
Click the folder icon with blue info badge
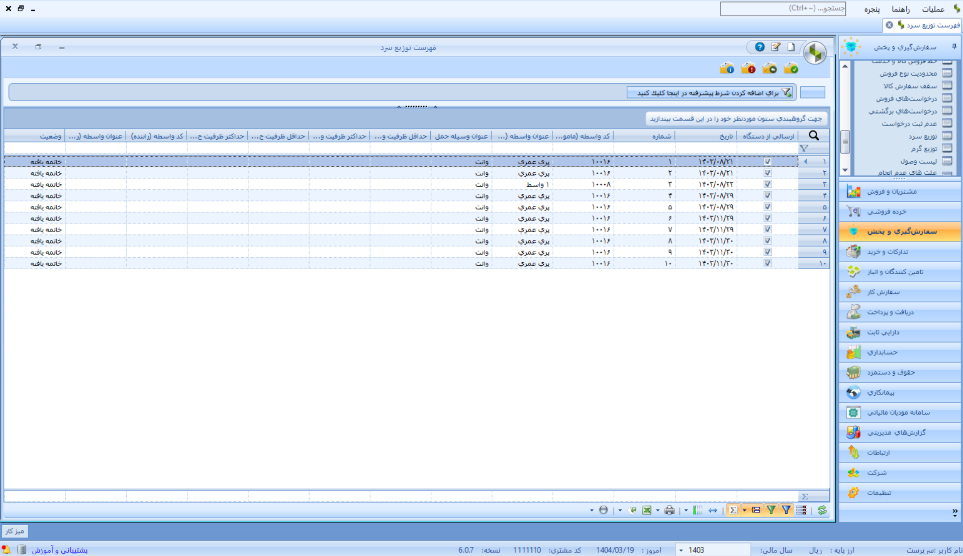click(x=727, y=68)
